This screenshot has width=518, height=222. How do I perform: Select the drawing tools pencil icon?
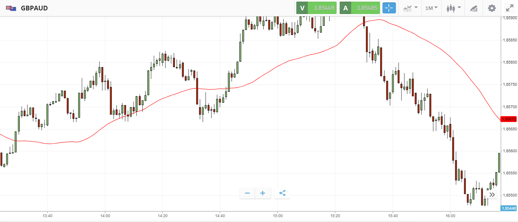click(x=474, y=8)
